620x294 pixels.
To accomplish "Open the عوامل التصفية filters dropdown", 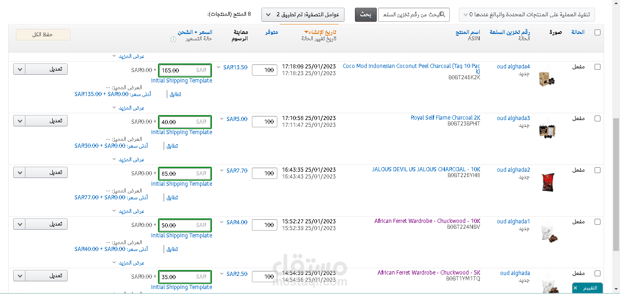I will tap(303, 14).
